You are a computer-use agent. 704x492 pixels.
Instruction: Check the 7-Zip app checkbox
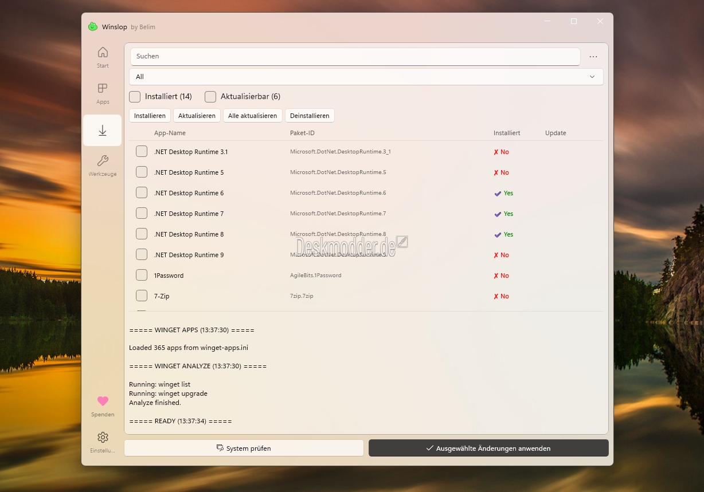142,296
